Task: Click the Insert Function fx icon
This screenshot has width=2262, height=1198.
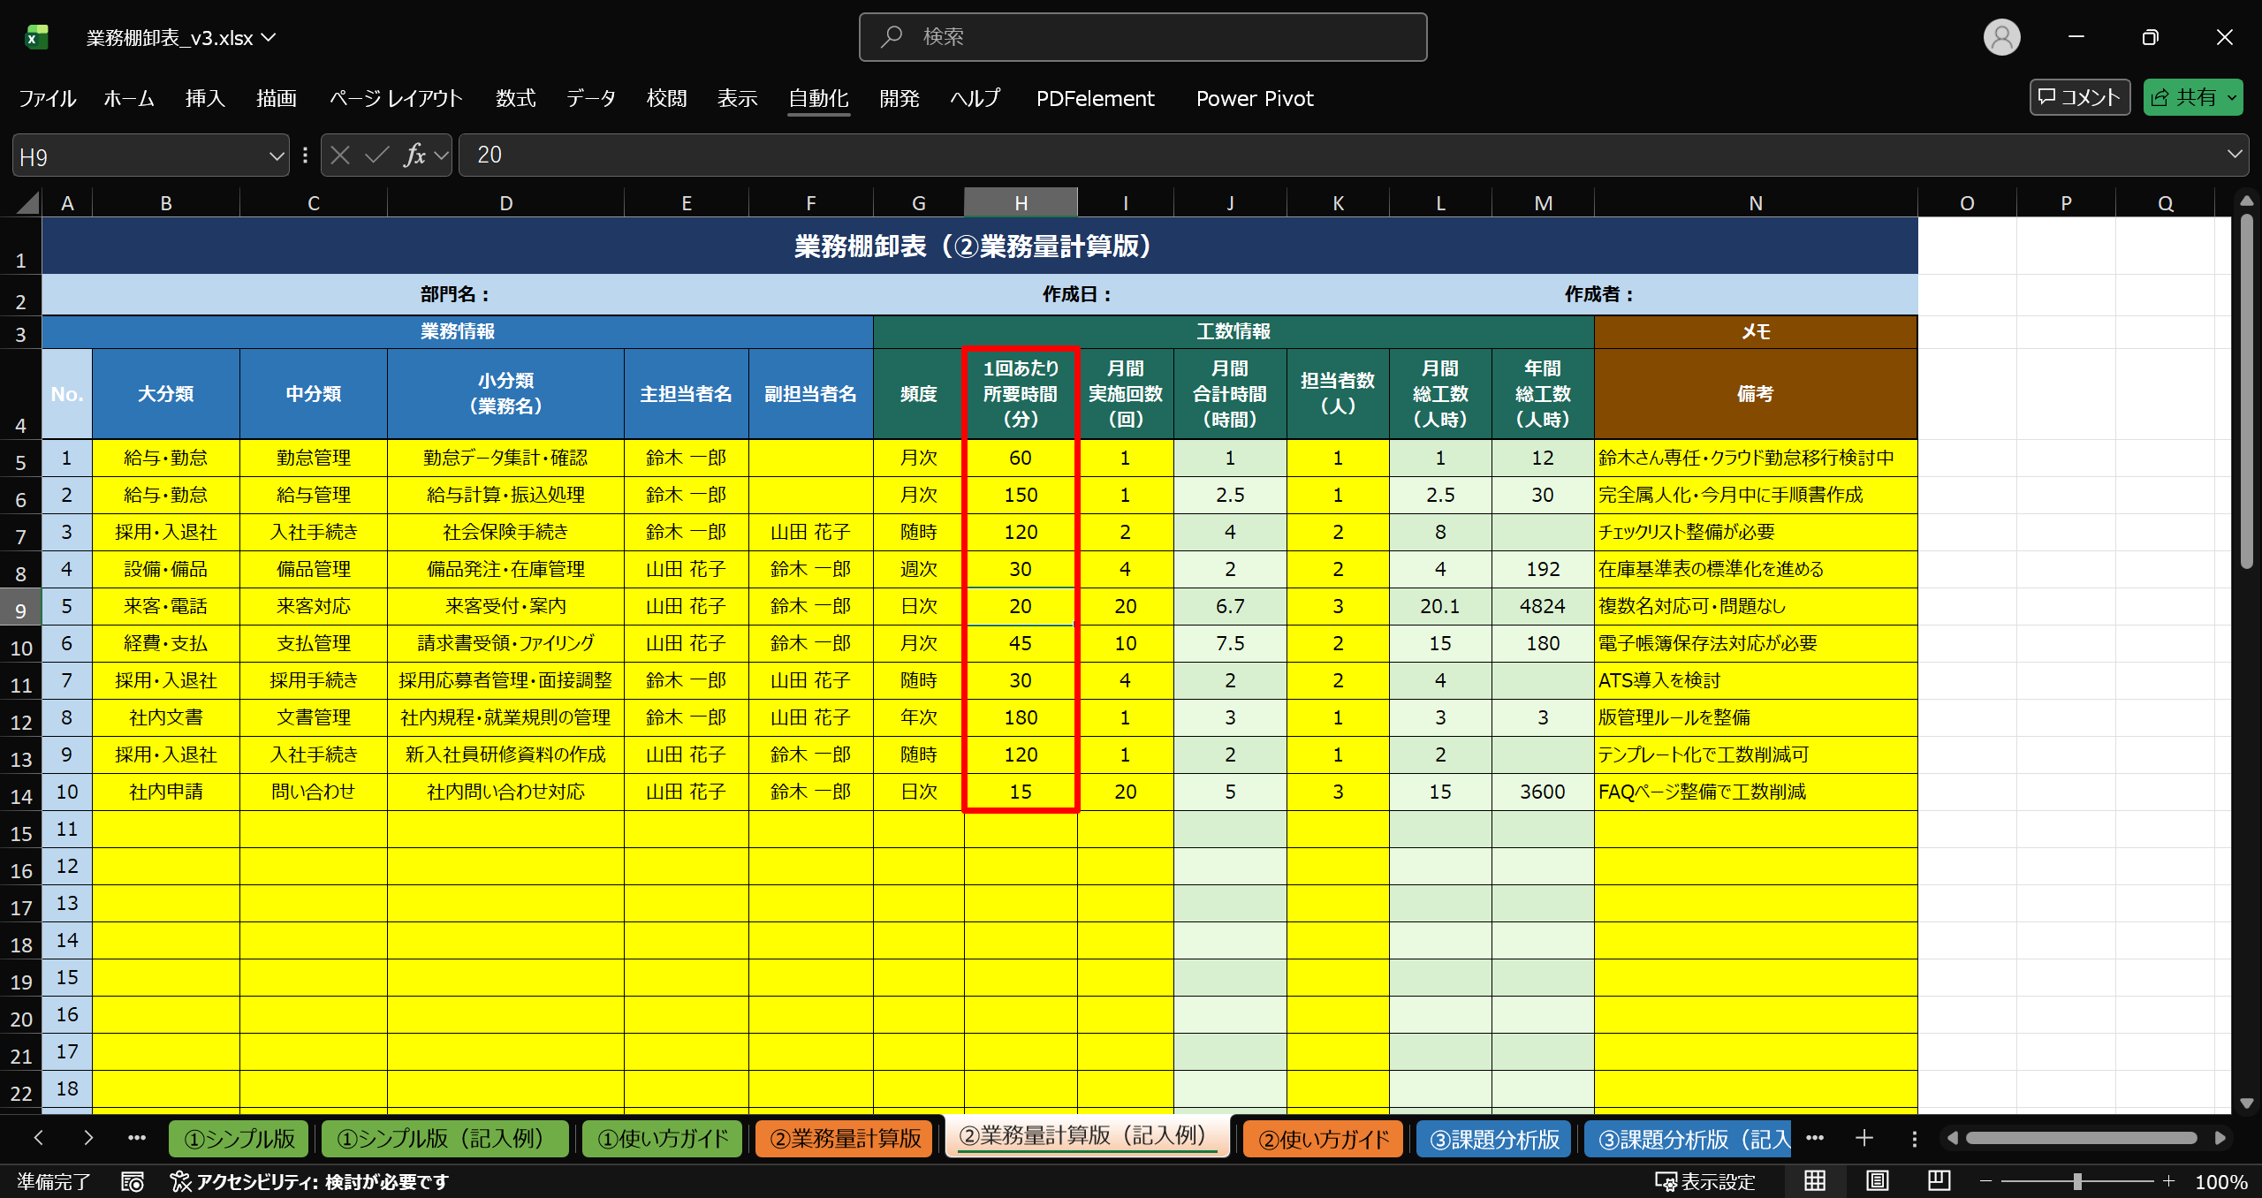Action: tap(414, 155)
